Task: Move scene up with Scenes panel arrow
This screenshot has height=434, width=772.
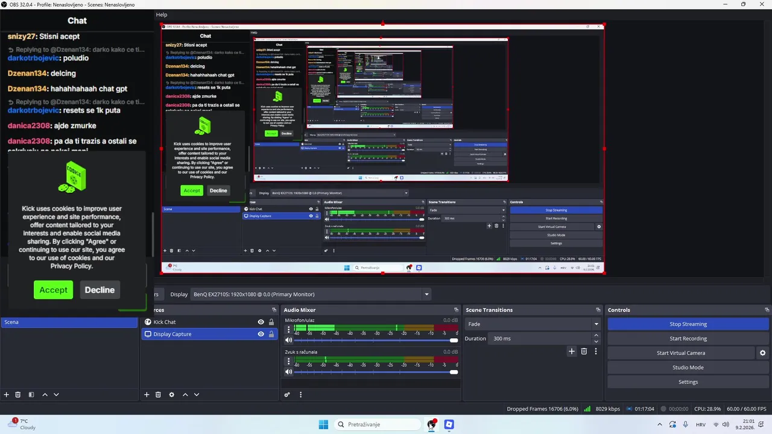Action: [x=45, y=395]
